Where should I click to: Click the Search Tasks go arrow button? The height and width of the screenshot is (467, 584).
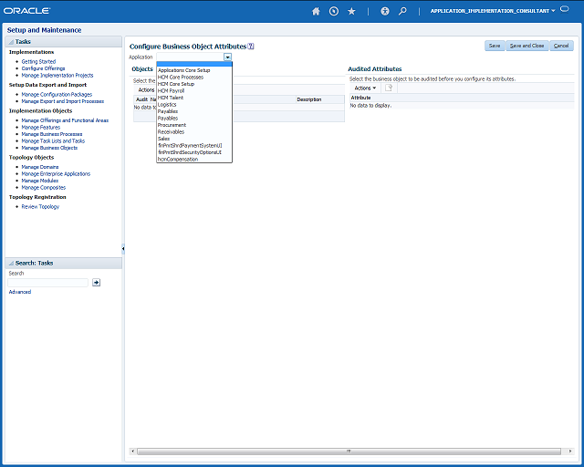pyautogui.click(x=96, y=282)
